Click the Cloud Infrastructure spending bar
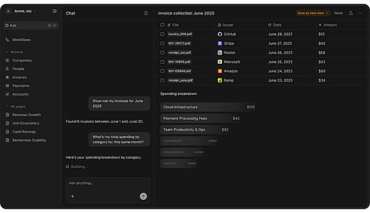The height and width of the screenshot is (213, 370). coord(208,107)
